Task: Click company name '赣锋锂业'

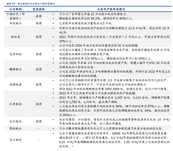Action: coord(15,69)
